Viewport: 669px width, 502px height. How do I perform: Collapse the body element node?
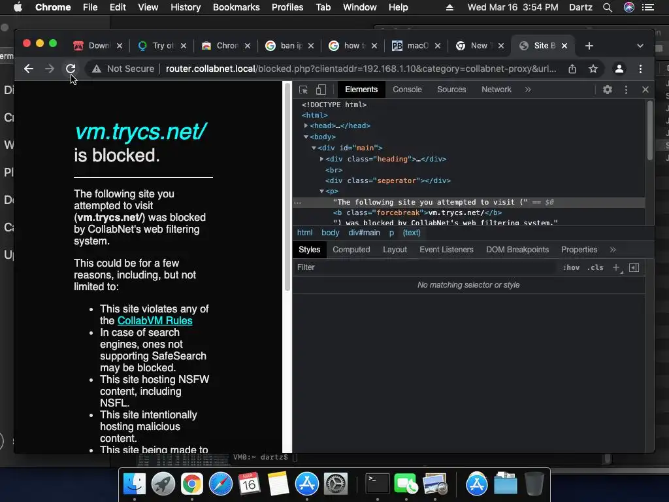coord(306,137)
